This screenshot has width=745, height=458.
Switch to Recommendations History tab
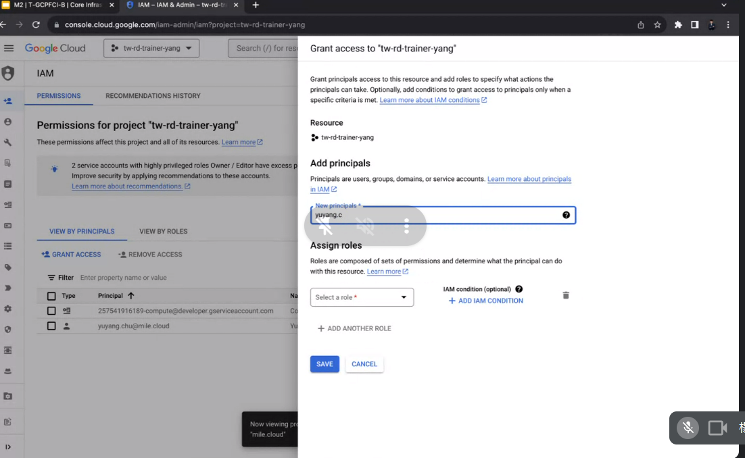153,96
